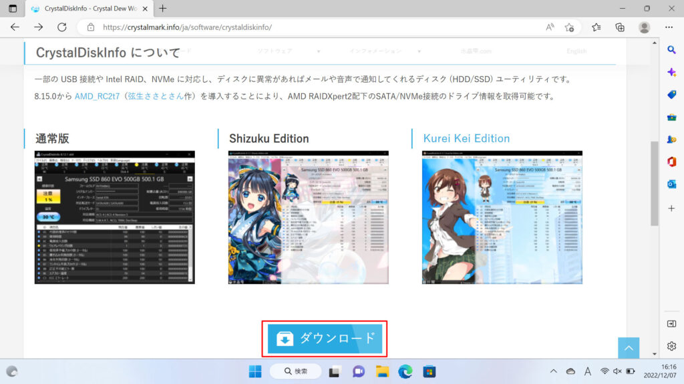
Task: Open the sidebar shopping tag icon
Action: point(672,95)
